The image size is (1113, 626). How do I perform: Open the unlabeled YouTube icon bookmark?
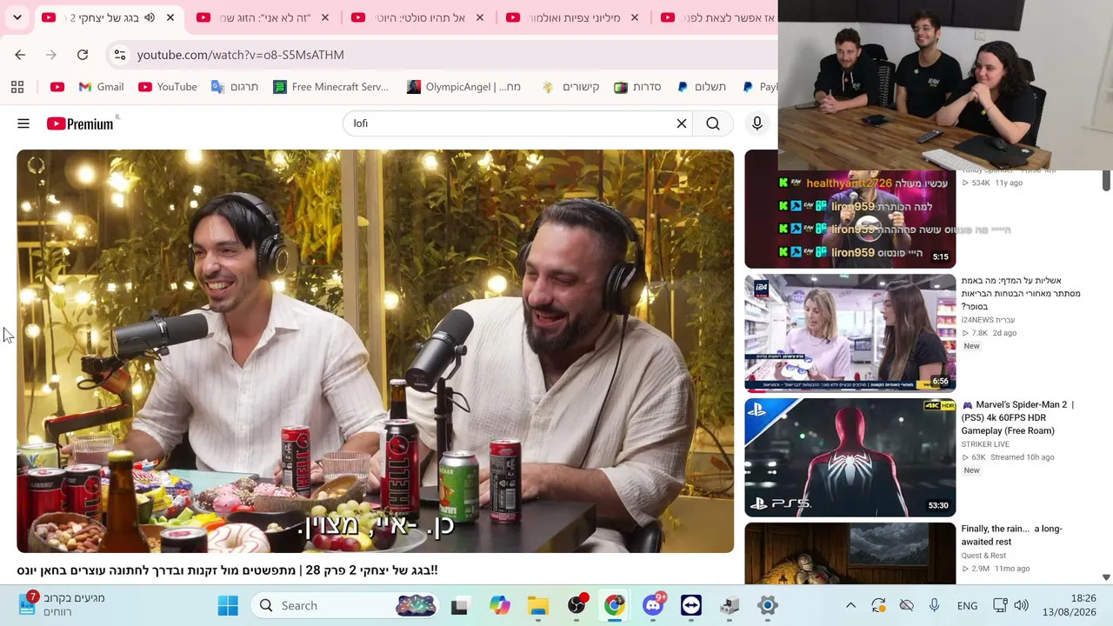57,87
